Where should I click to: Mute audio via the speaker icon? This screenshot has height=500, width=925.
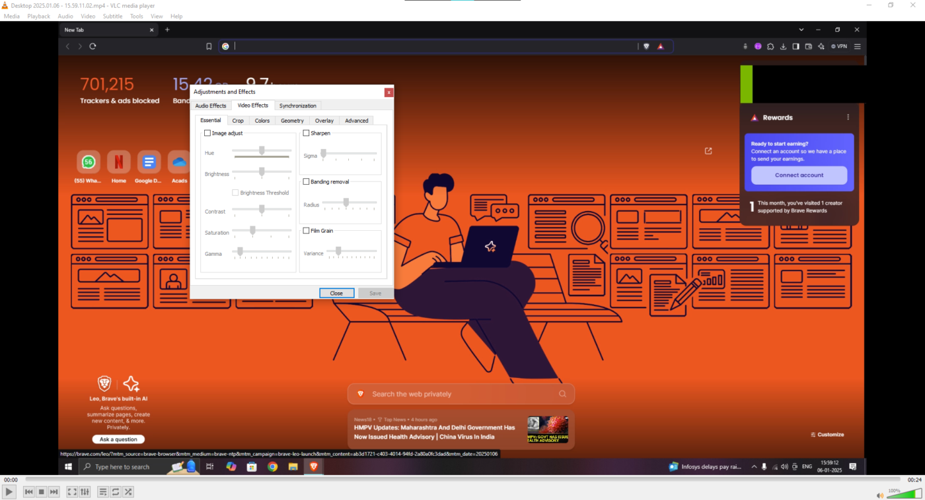tap(879, 495)
